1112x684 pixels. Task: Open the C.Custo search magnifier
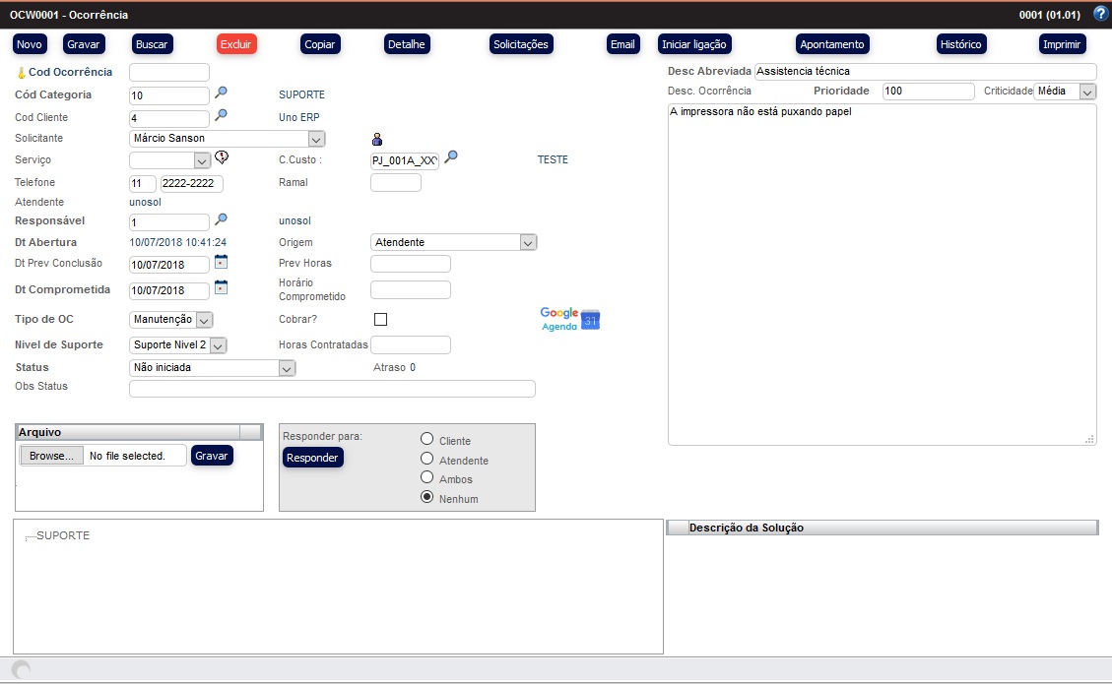451,157
